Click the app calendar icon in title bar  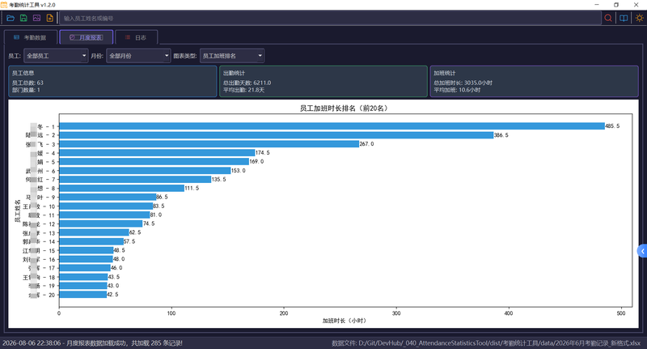[x=4, y=5]
